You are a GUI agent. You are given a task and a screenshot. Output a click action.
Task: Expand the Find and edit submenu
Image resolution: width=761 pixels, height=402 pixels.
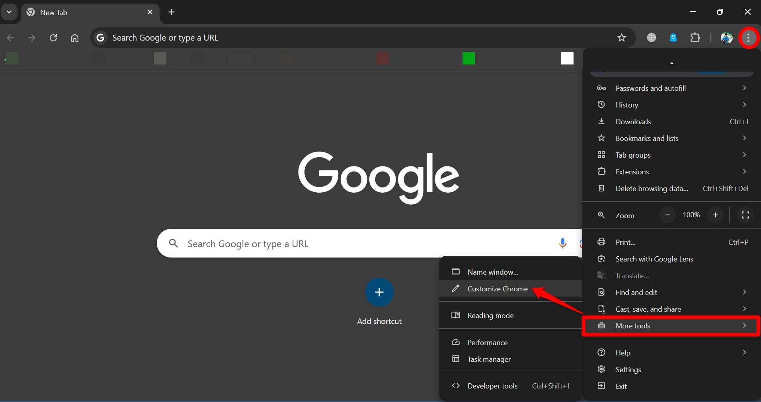(x=636, y=292)
